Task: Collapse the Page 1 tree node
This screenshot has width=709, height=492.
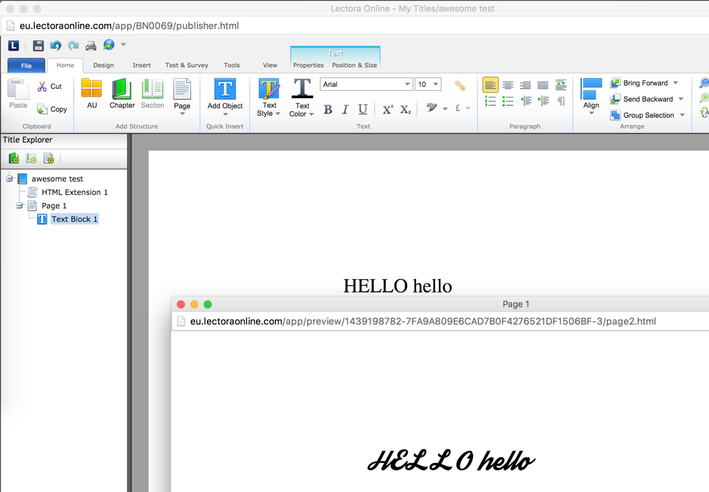Action: (19, 206)
